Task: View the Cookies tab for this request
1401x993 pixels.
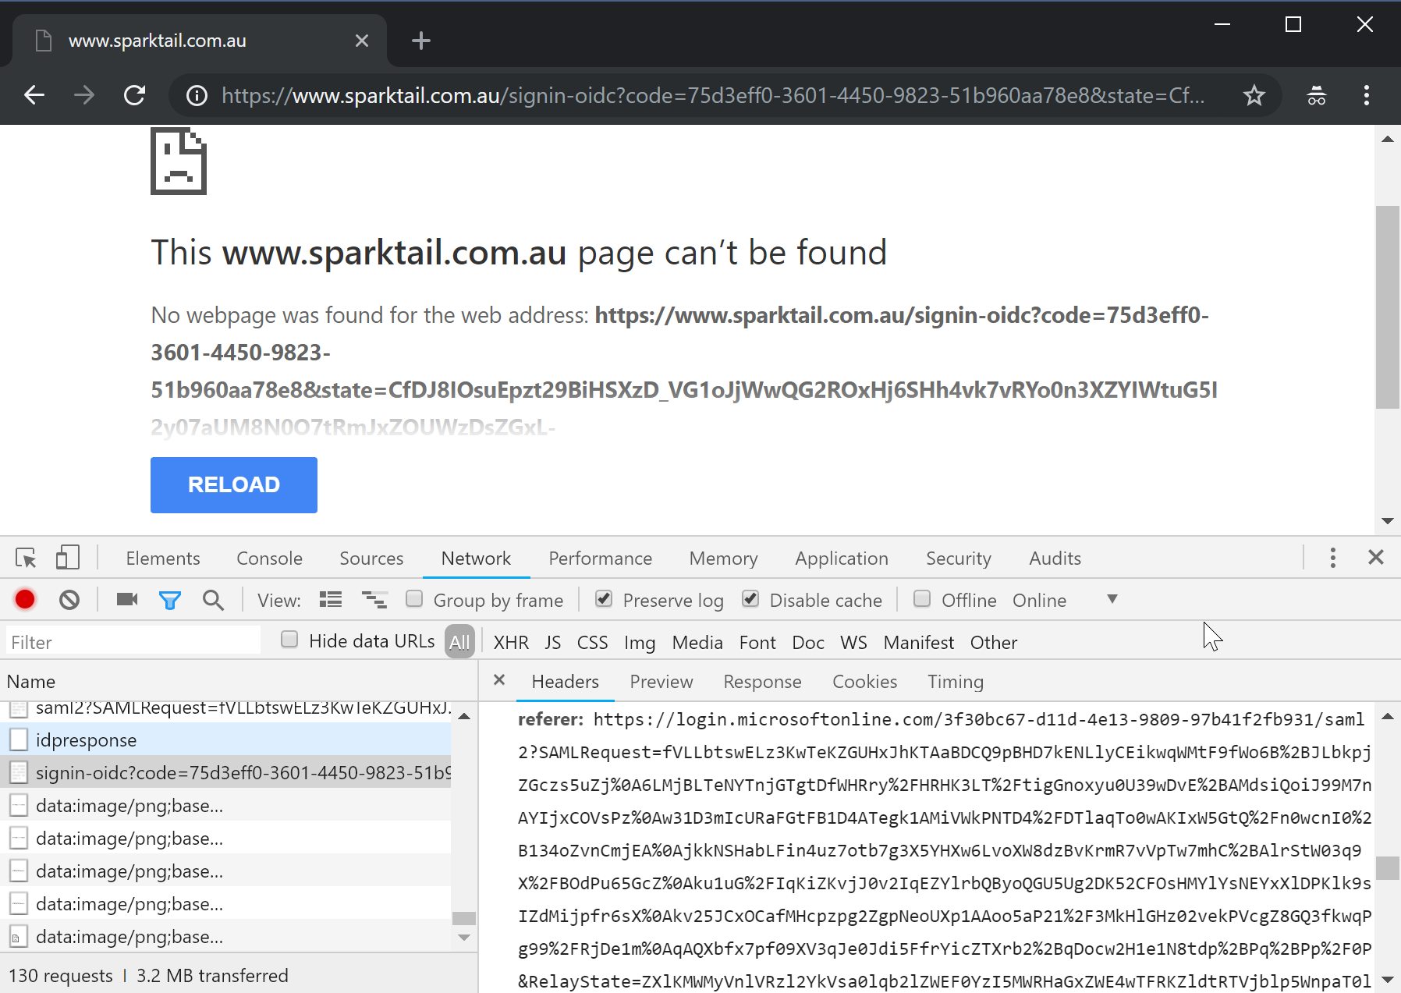Action: tap(864, 681)
